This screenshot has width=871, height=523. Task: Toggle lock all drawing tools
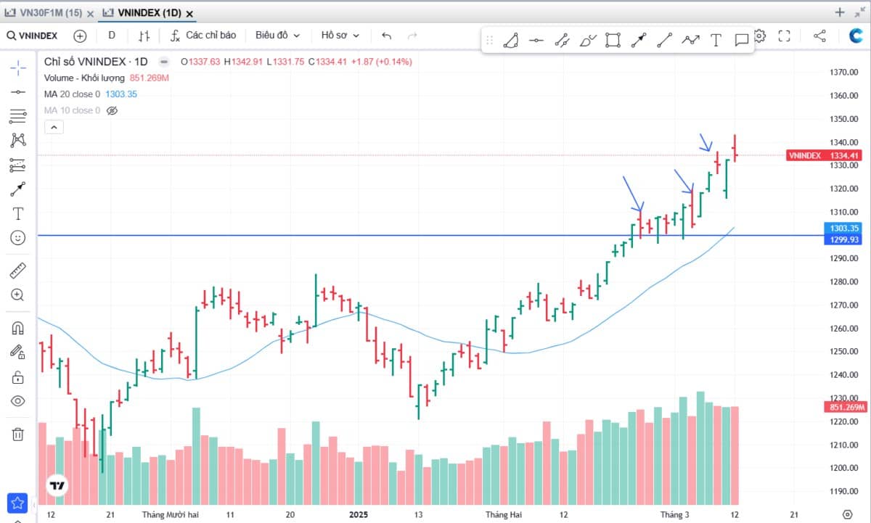18,376
